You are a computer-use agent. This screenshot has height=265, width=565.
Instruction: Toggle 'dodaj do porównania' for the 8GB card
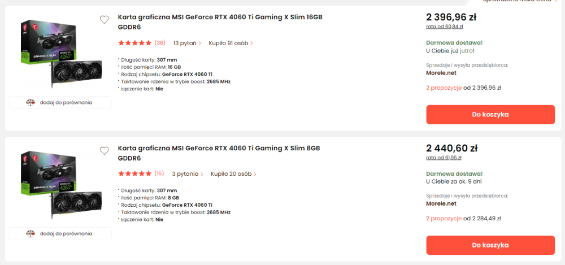tap(66, 233)
